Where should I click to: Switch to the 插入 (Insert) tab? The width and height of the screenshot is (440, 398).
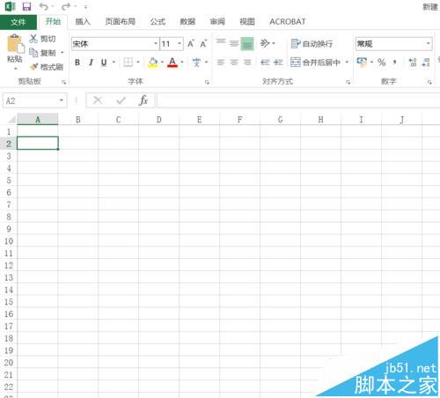(x=83, y=21)
